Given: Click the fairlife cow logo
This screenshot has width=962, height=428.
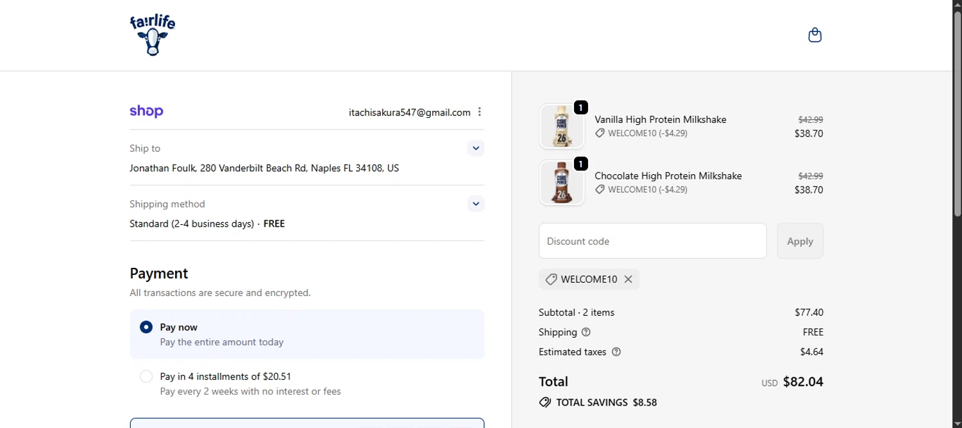Looking at the screenshot, I should (153, 35).
